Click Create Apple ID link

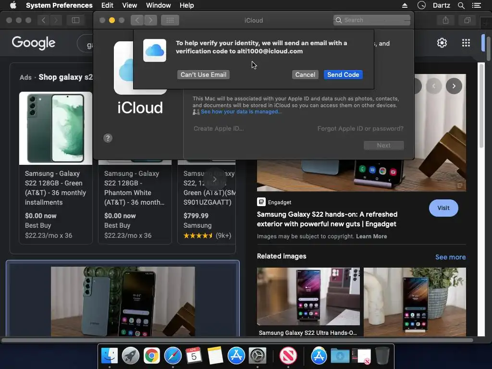219,129
